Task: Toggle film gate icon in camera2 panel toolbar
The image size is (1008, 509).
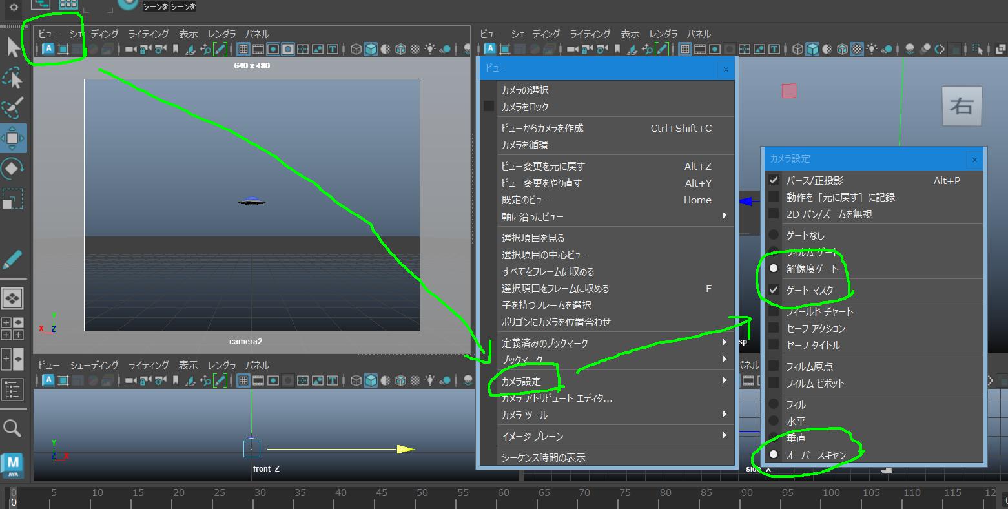Action: pyautogui.click(x=258, y=49)
